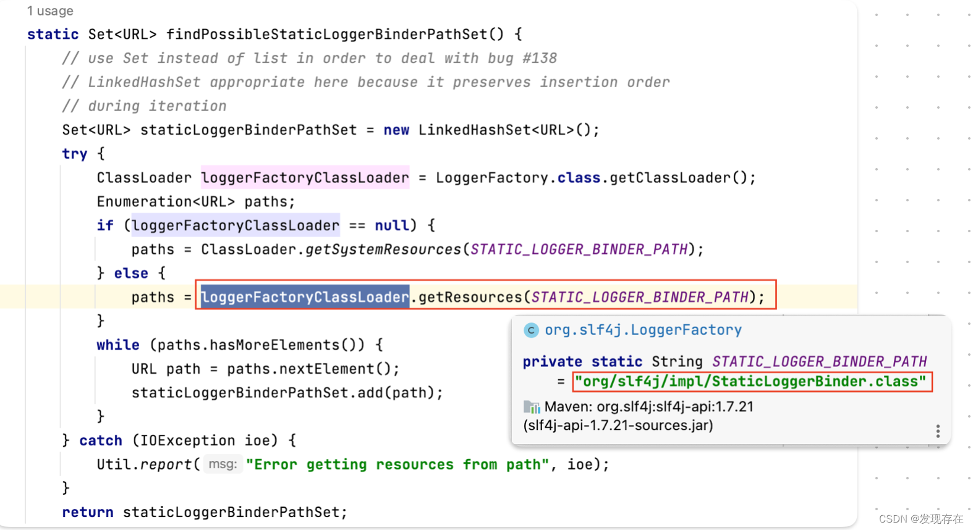Click 'private static String' in popup
This screenshot has width=973, height=530.
[x=613, y=361]
